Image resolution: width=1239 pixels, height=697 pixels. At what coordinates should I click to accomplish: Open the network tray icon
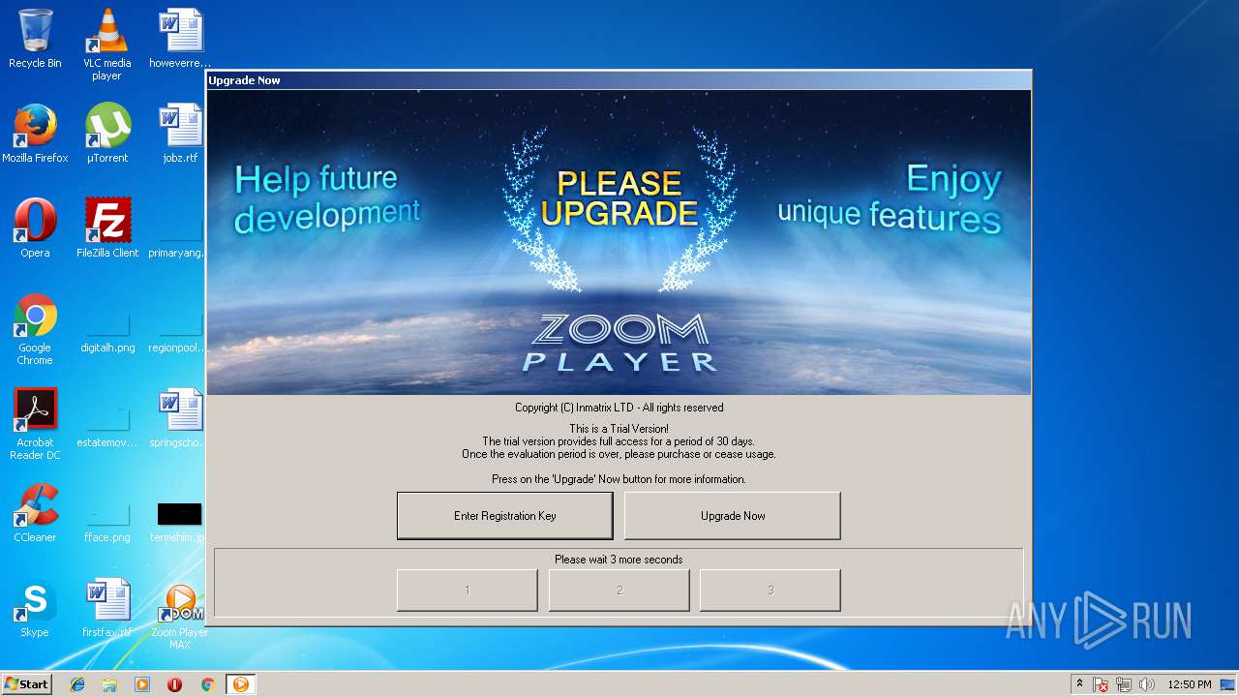click(1124, 684)
